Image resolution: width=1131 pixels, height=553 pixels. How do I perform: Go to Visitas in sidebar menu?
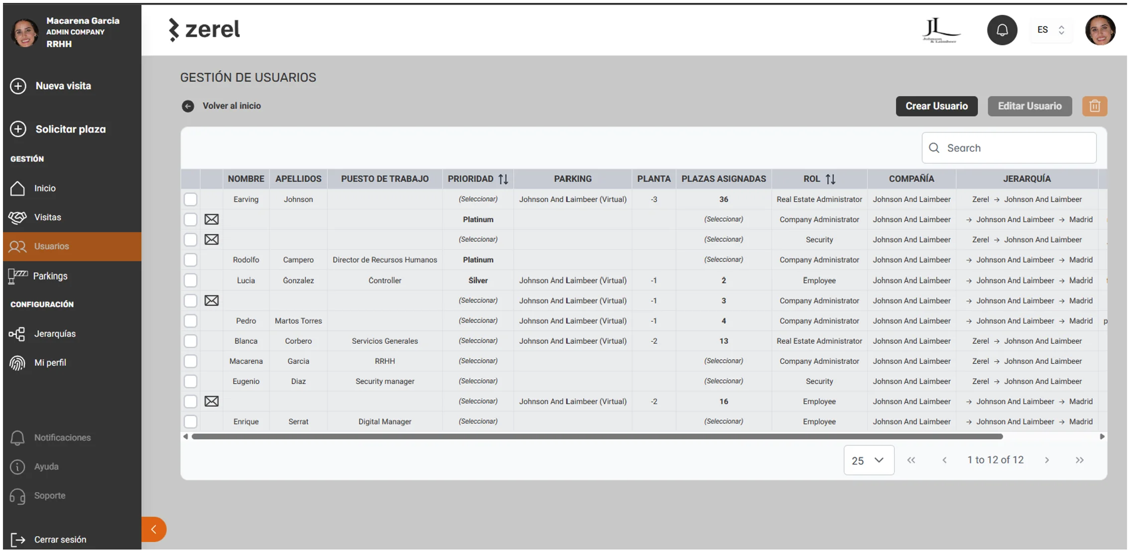click(x=48, y=217)
